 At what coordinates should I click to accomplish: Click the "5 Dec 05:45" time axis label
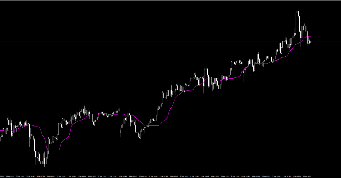[31, 176]
